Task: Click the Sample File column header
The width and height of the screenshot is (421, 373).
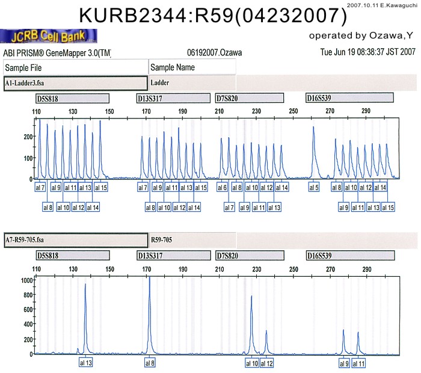Action: point(75,66)
